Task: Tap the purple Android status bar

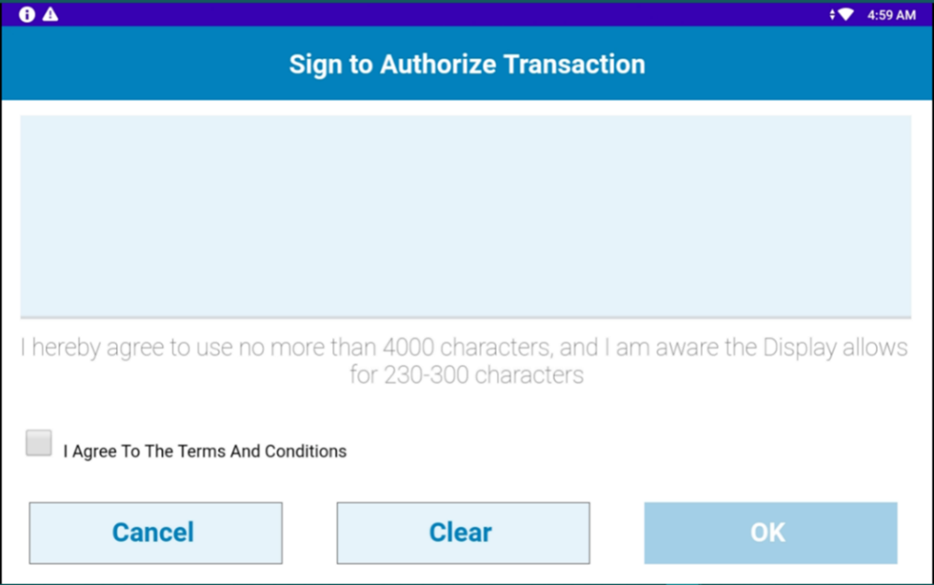Action: pyautogui.click(x=467, y=14)
